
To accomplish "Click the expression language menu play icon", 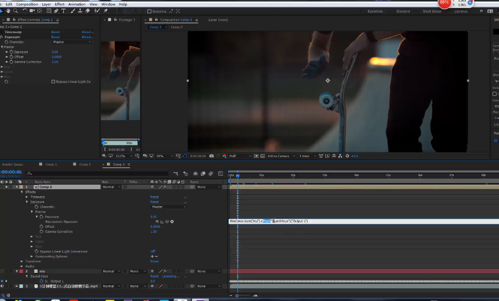I will [172, 221].
